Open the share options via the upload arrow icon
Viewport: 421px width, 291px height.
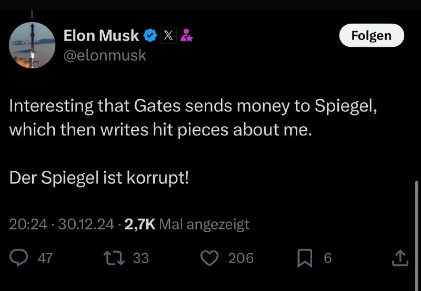click(x=400, y=258)
